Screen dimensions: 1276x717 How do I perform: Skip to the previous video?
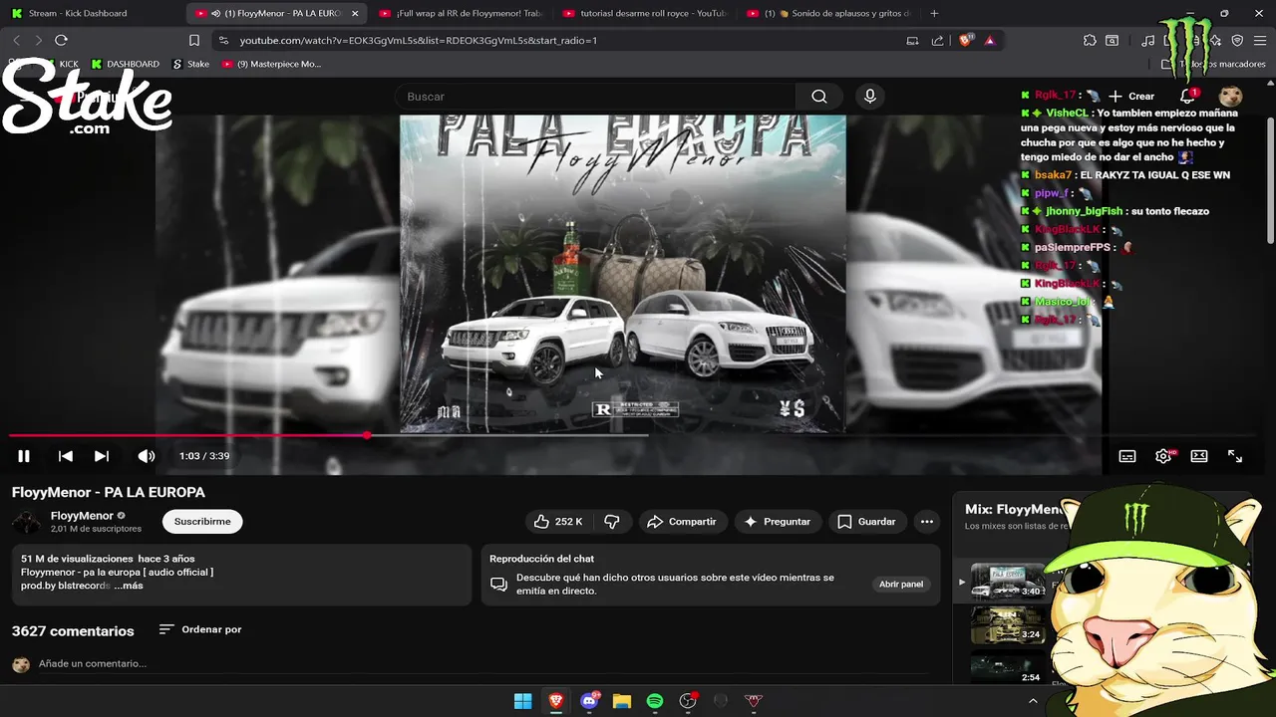[x=66, y=456]
